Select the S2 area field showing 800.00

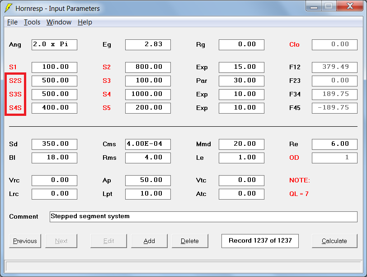pos(148,67)
